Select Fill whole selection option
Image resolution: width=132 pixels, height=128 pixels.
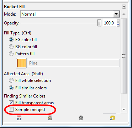pyautogui.click(x=11, y=80)
